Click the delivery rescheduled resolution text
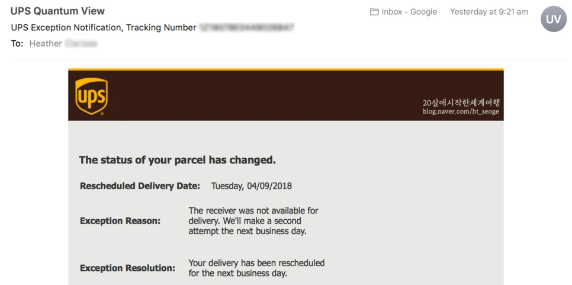Viewport: 572px width, 285px height. [x=256, y=268]
